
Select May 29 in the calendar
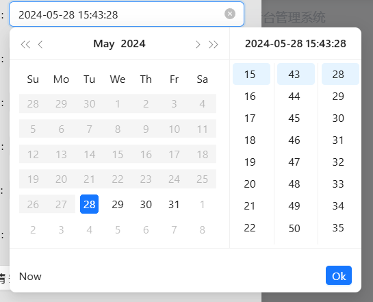coord(118,205)
